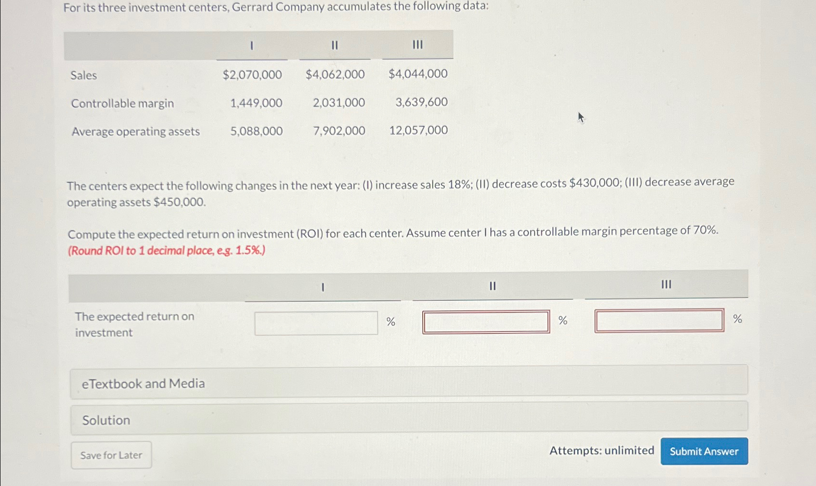The height and width of the screenshot is (486, 816).
Task: Expand the eTextbook and Media section
Action: point(409,383)
